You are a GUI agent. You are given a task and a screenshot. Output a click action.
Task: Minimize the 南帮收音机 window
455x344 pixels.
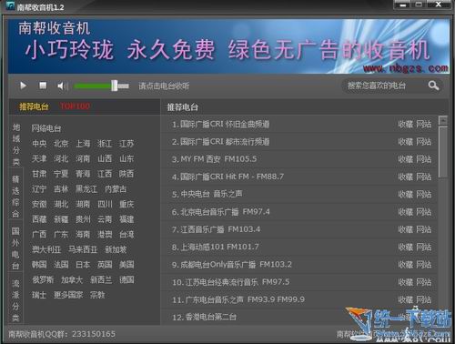point(403,5)
